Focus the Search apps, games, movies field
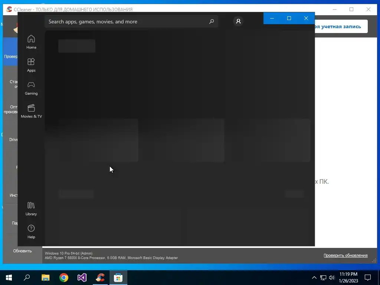 coord(131,22)
